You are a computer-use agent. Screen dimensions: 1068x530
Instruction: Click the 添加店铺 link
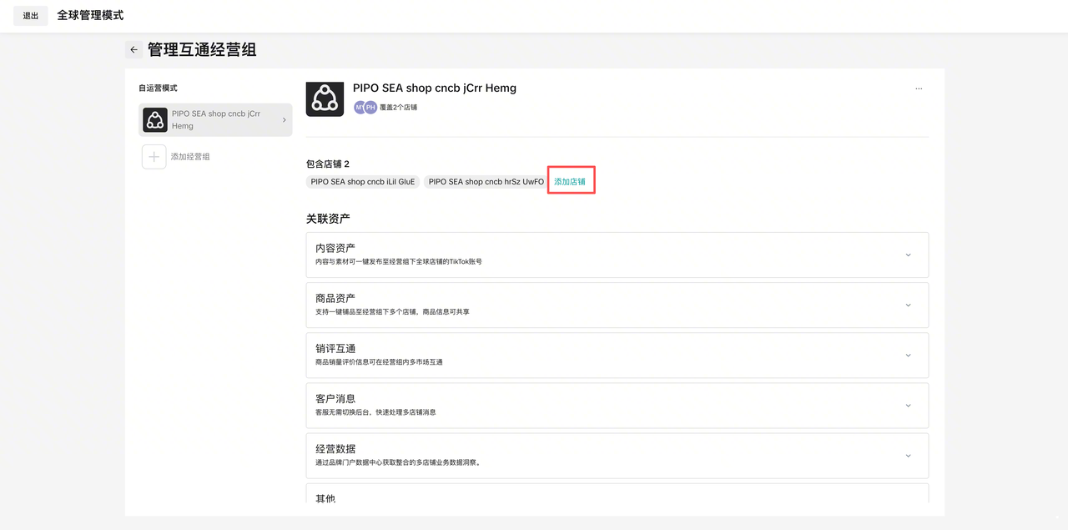[570, 182]
